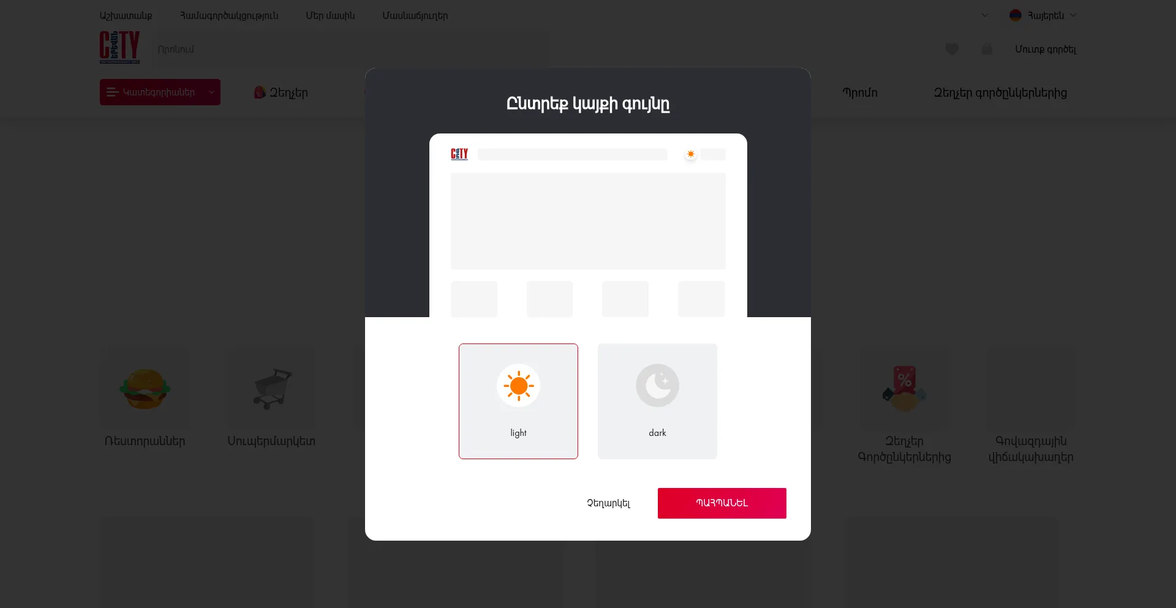1176x608 pixels.
Task: Open the Մեր մասին menu item
Action: pyautogui.click(x=330, y=15)
